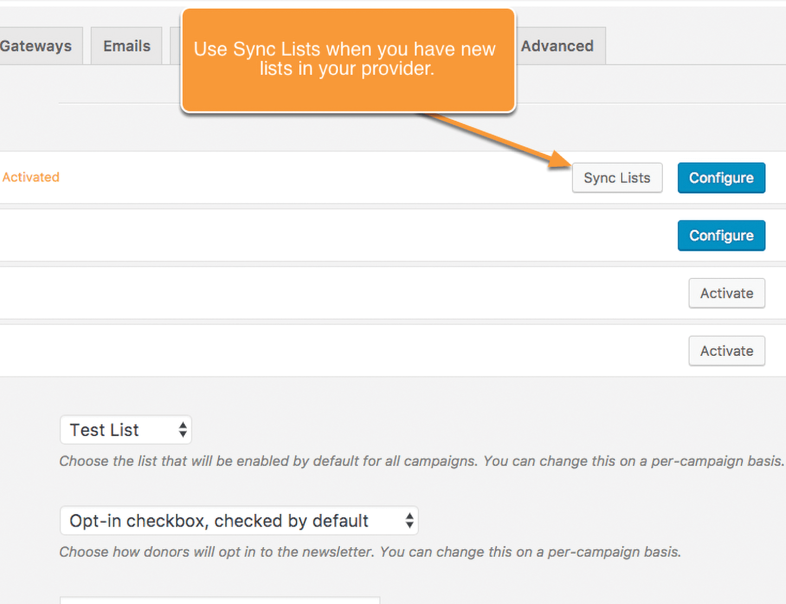Configure the activated newsletter provider
Screen dimensions: 786x604
point(721,178)
